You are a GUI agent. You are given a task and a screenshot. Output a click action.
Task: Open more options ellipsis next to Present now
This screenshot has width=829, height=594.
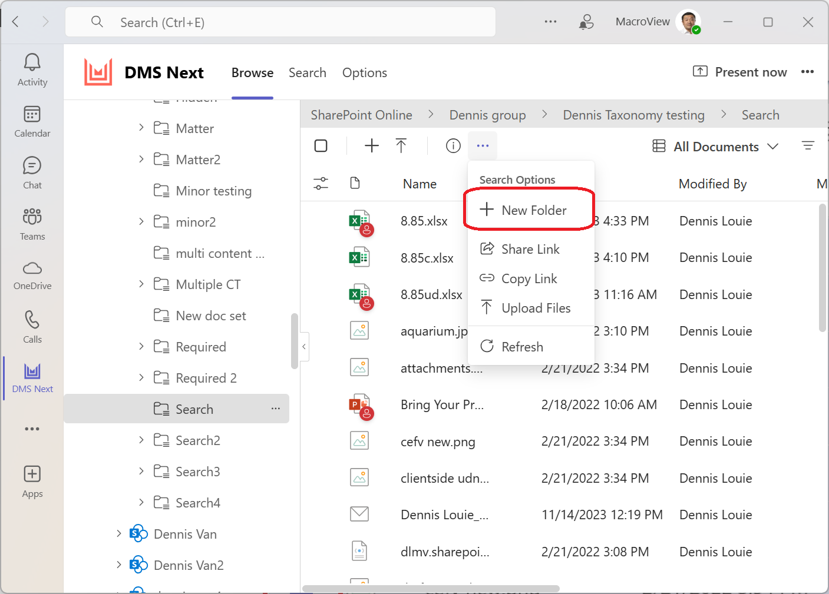(807, 72)
